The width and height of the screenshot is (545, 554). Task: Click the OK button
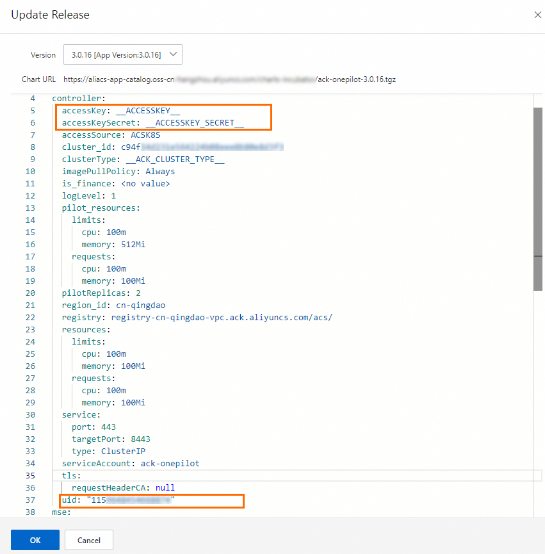pyautogui.click(x=35, y=540)
